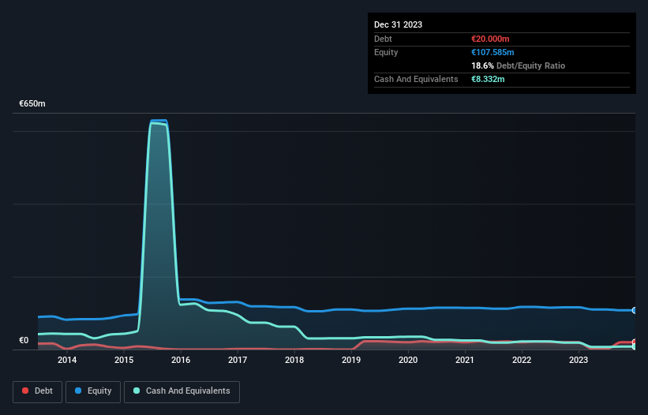
Task: Click the 2019 x-axis label
Action: coord(351,360)
